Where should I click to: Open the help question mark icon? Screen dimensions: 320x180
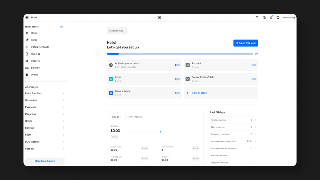coord(278,17)
